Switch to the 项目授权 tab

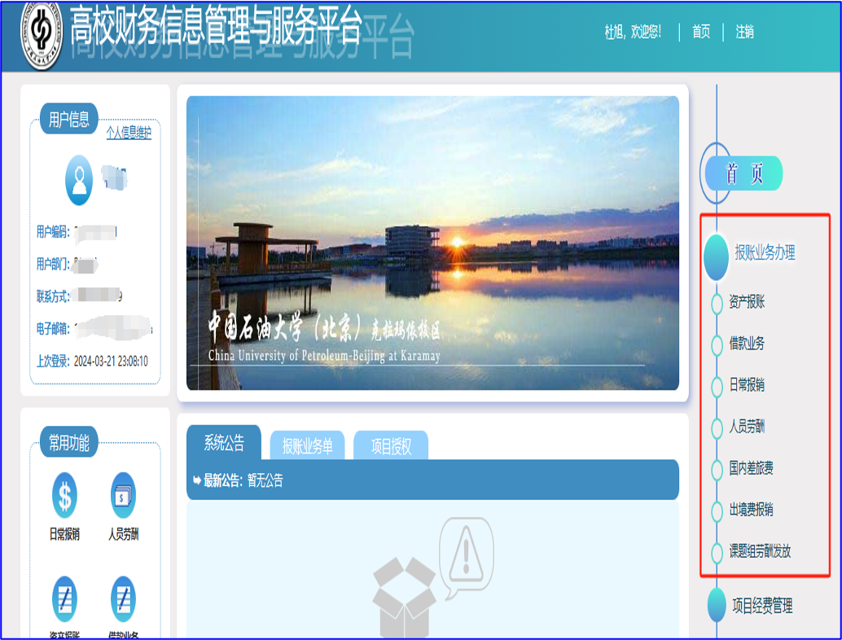[x=391, y=446]
